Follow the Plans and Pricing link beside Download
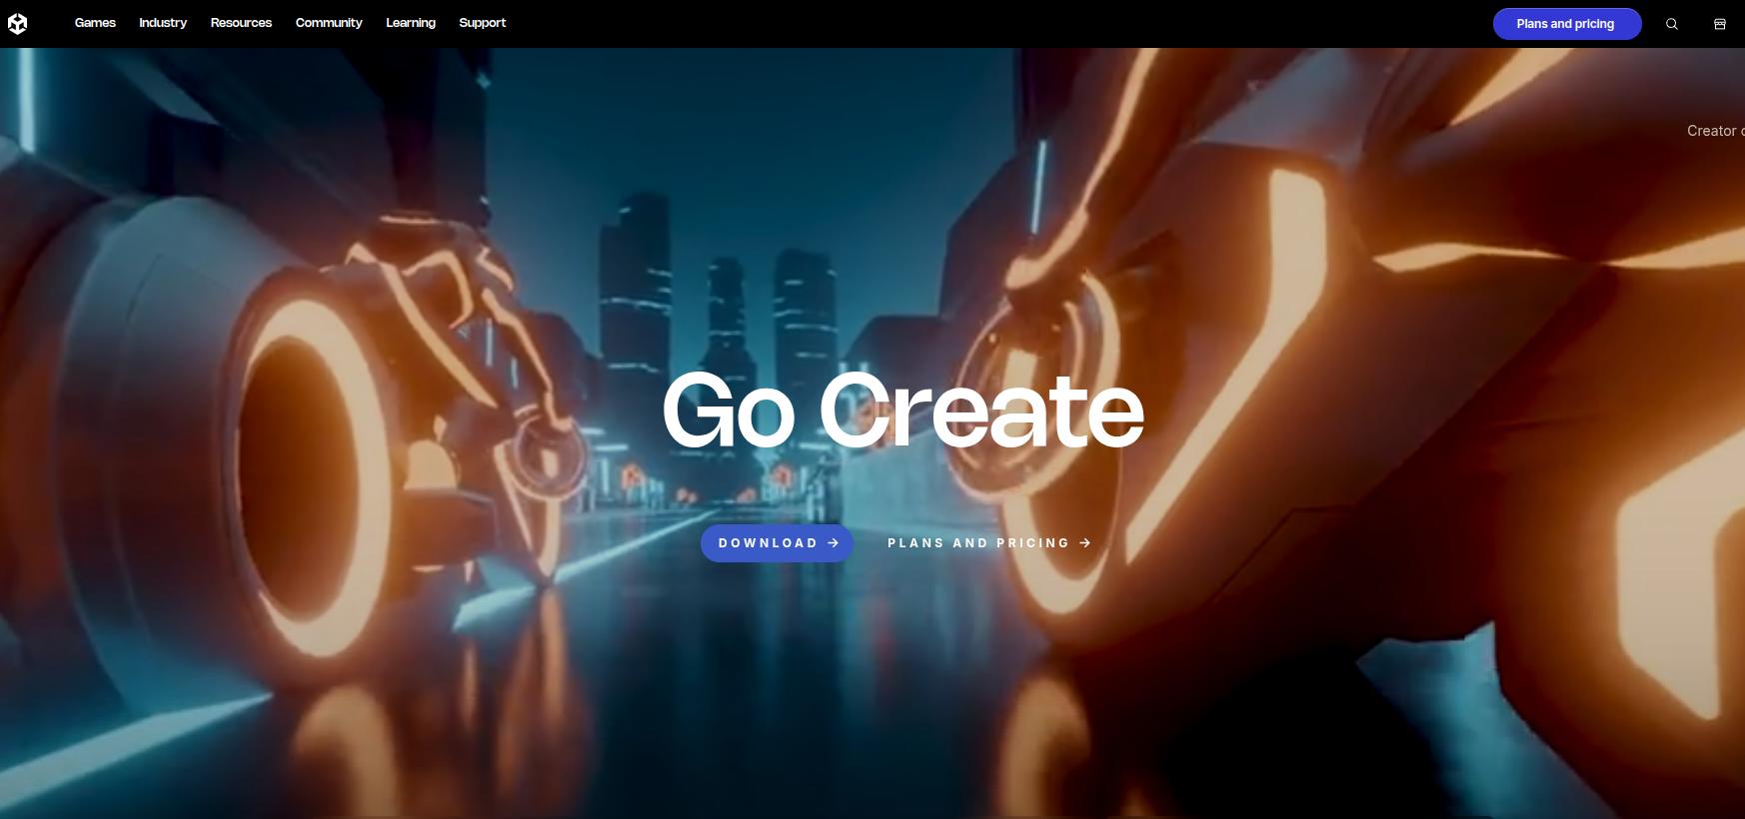The image size is (1745, 819). 989,543
